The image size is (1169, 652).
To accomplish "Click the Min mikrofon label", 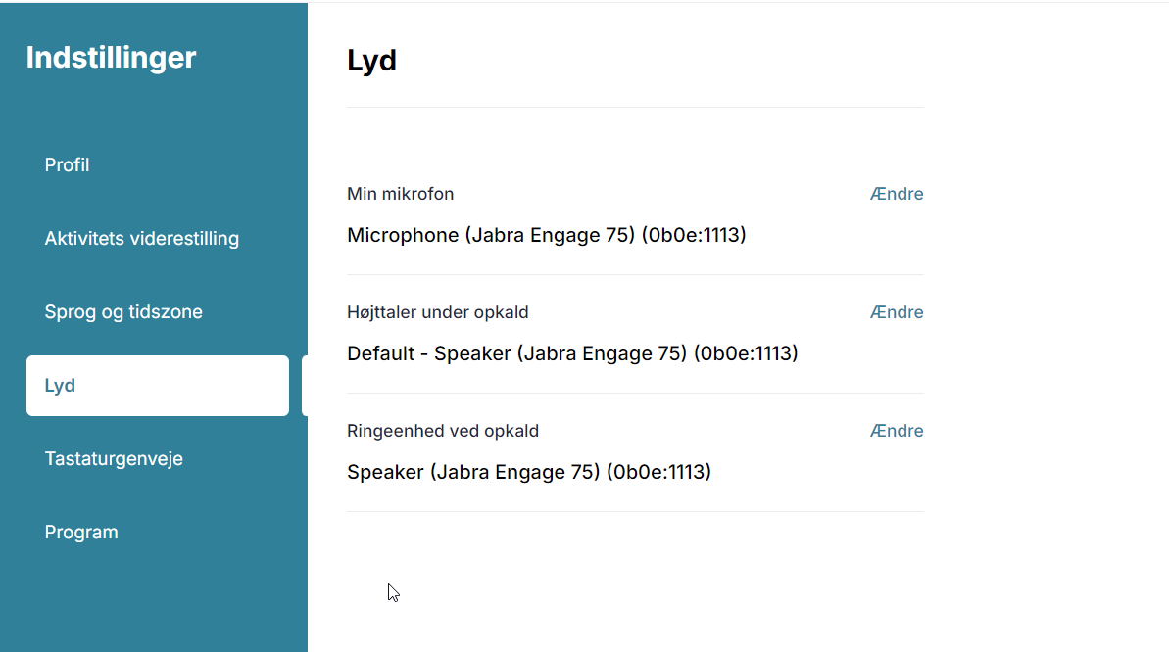I will [401, 194].
